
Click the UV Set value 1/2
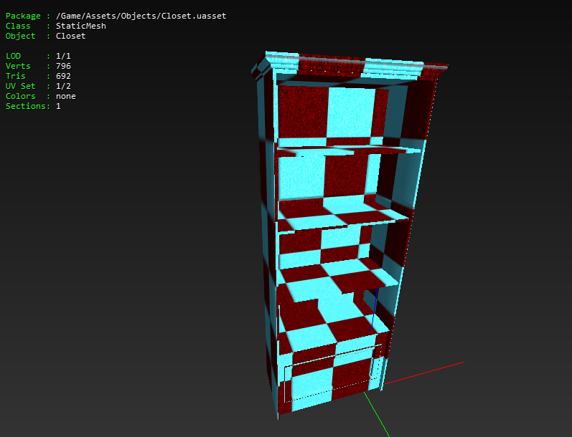[x=63, y=86]
